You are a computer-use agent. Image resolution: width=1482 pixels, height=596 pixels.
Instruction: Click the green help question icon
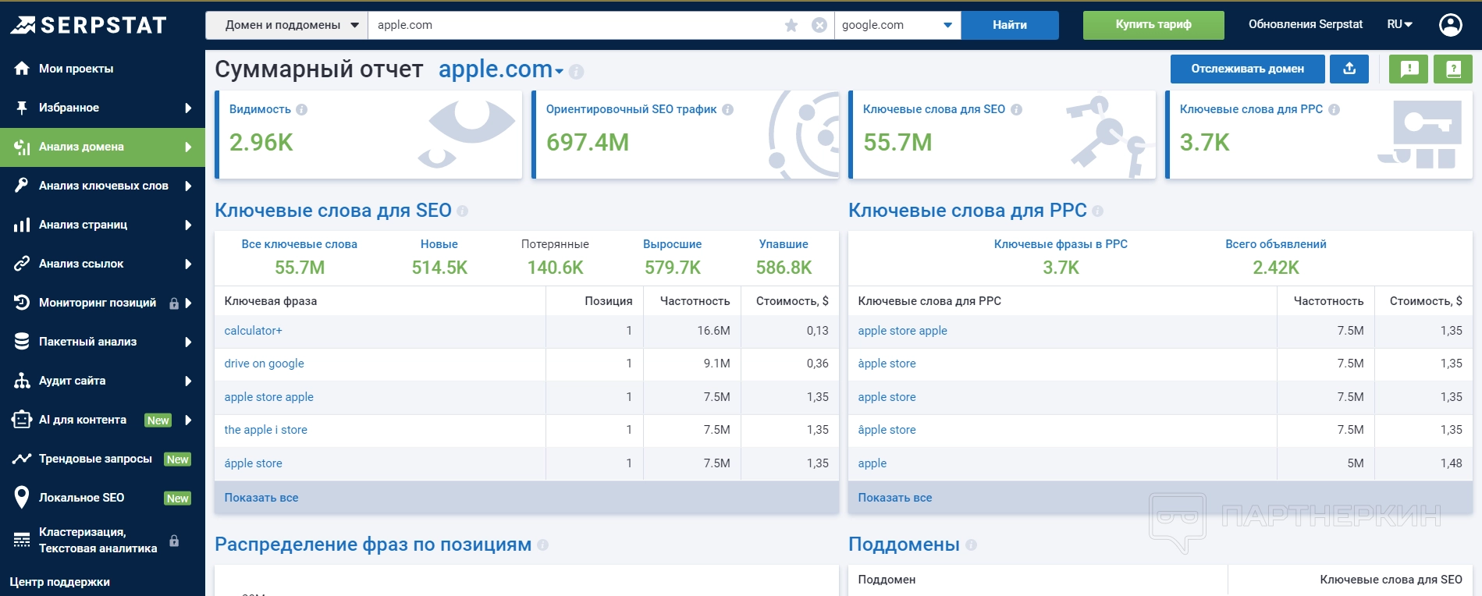point(1453,69)
